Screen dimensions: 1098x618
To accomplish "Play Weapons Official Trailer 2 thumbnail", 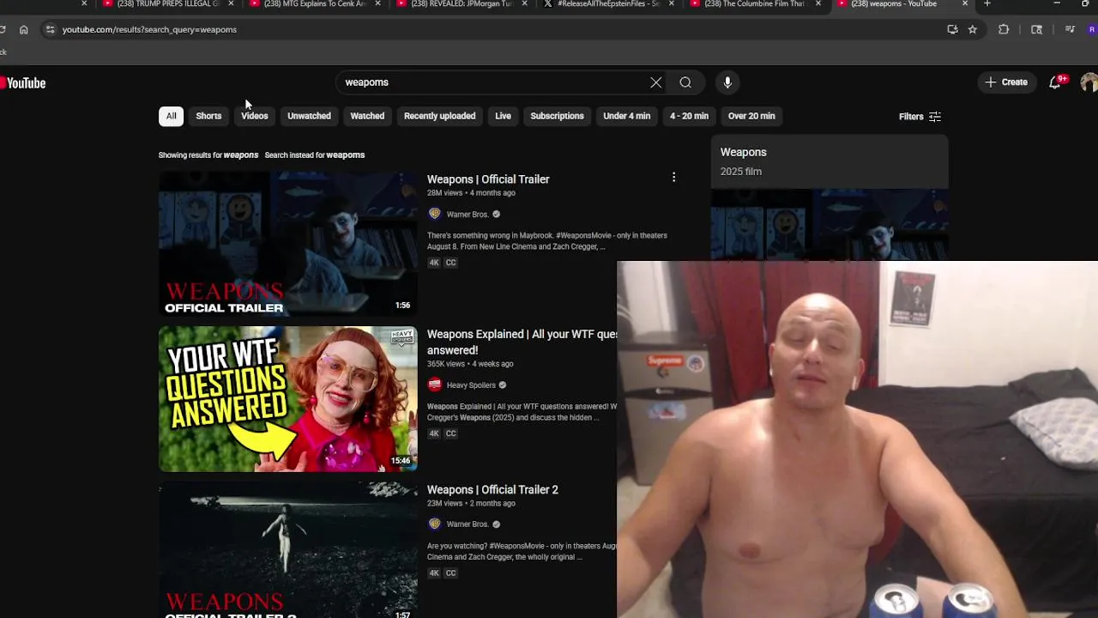I will (x=287, y=550).
